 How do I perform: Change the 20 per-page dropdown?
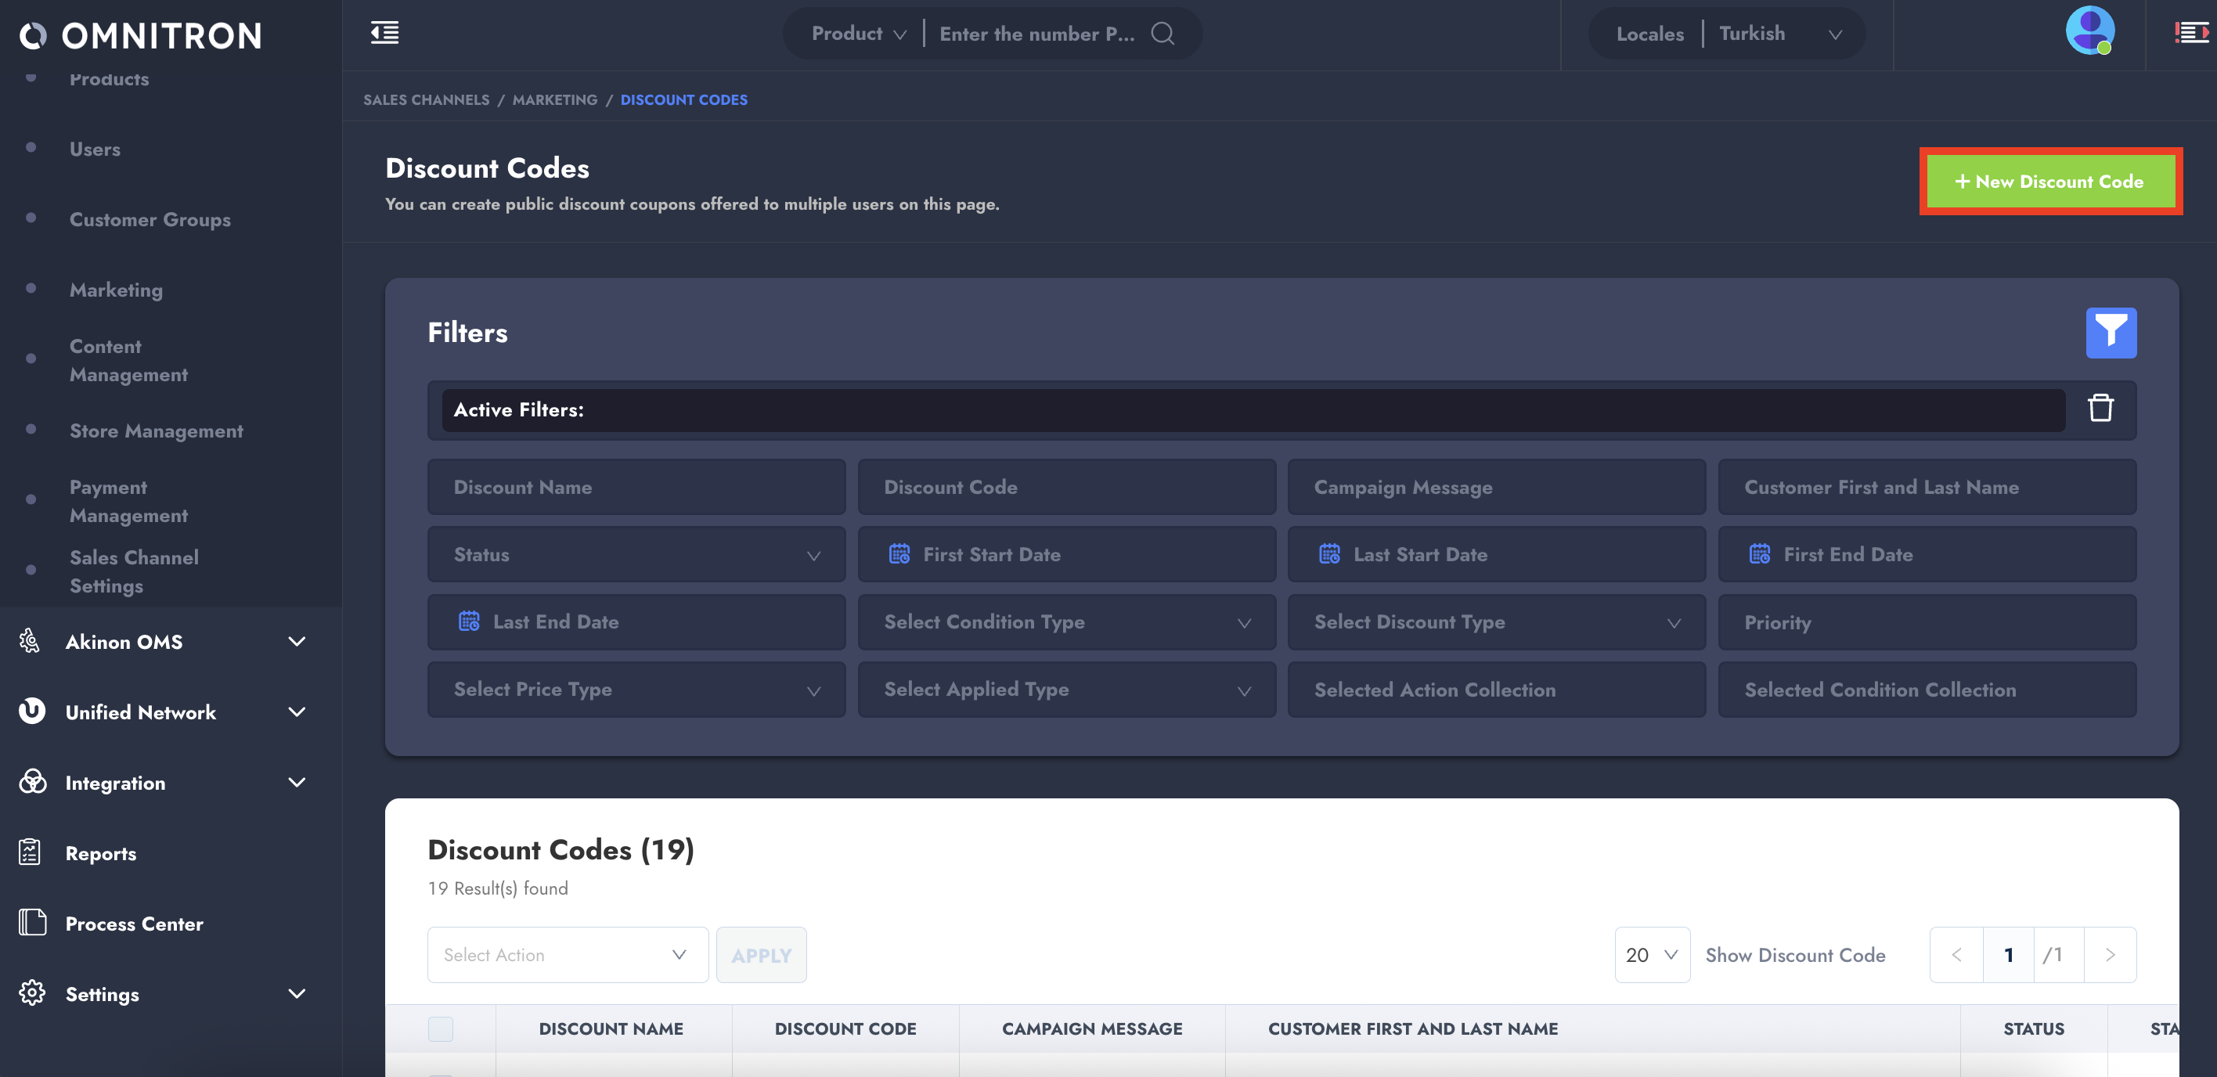[1651, 955]
